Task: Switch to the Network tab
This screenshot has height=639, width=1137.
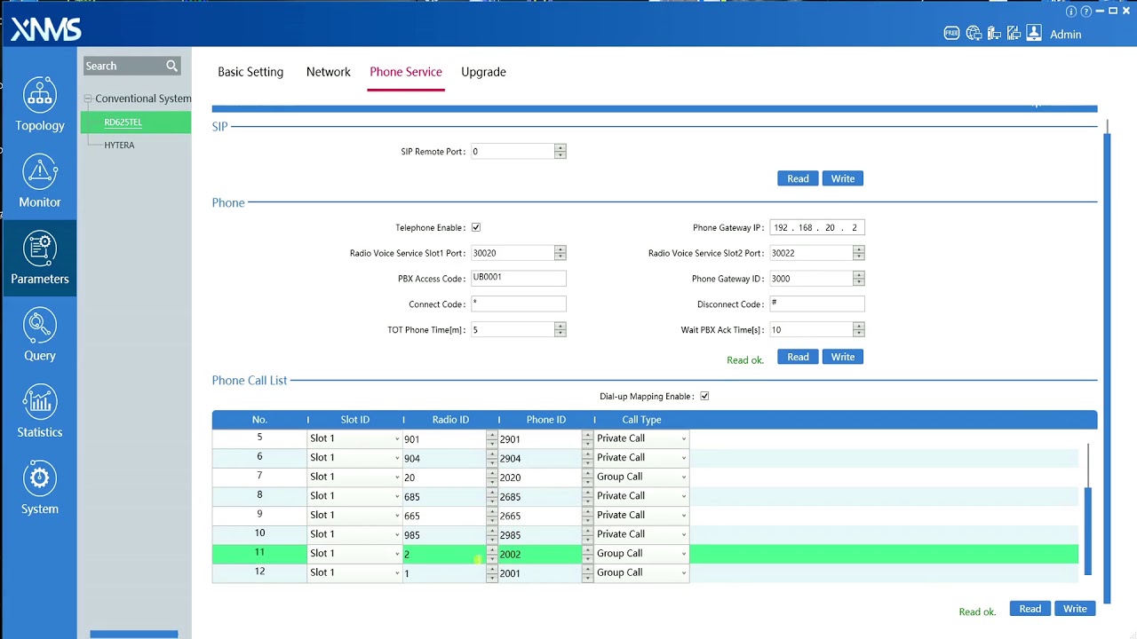Action: click(328, 72)
